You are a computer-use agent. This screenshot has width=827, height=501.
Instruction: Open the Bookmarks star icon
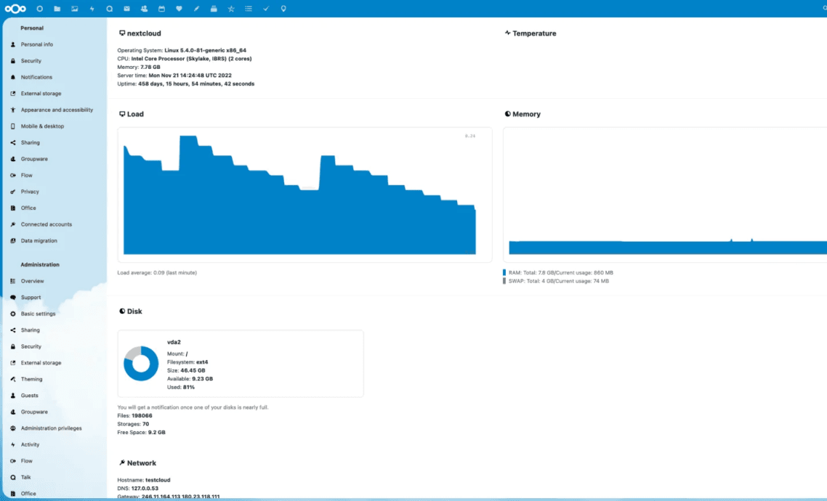(231, 9)
